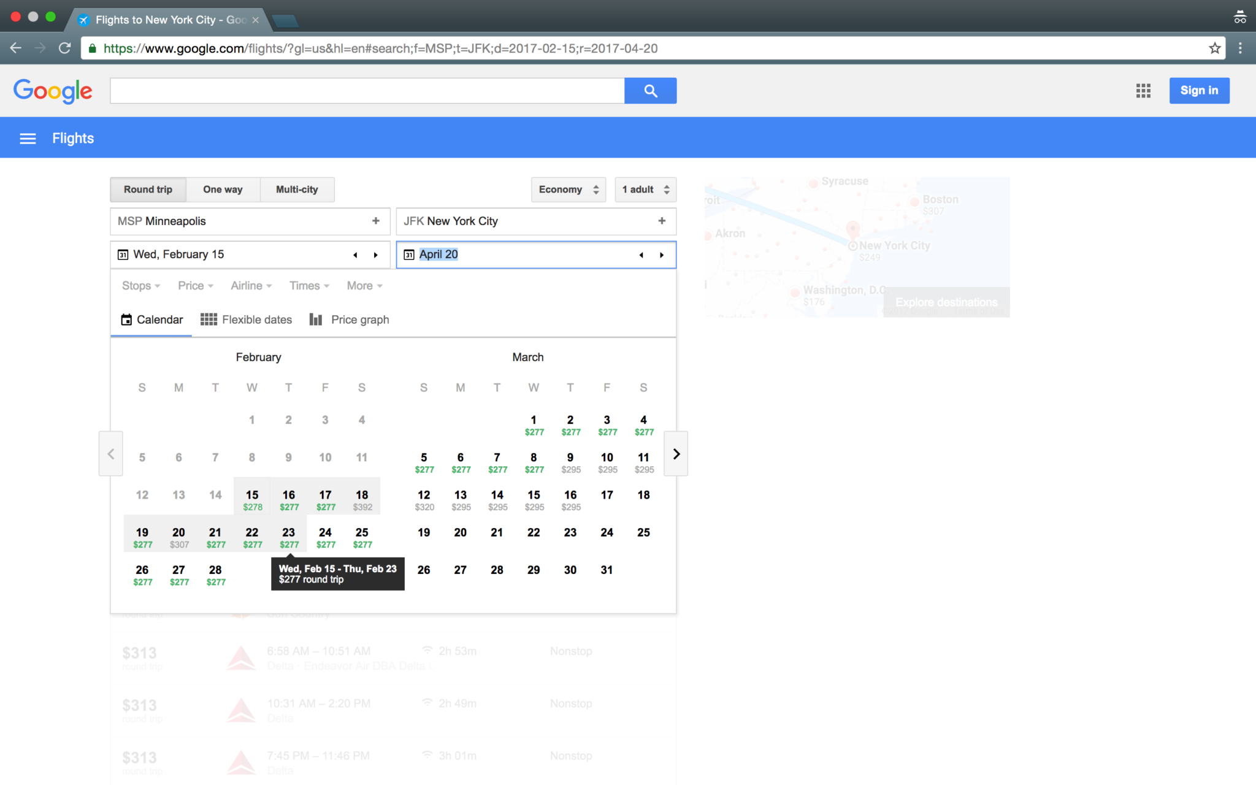The width and height of the screenshot is (1256, 785).
Task: Click the secure padlock icon in address bar
Action: tap(92, 48)
